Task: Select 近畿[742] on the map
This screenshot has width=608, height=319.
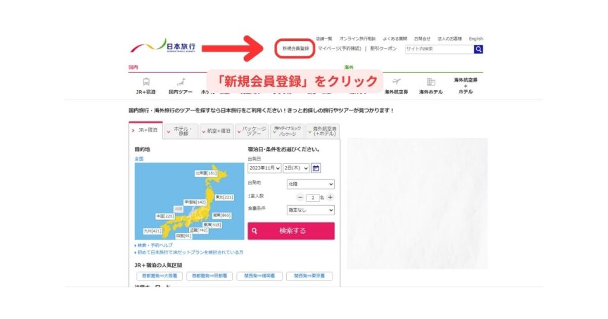Action: click(199, 230)
